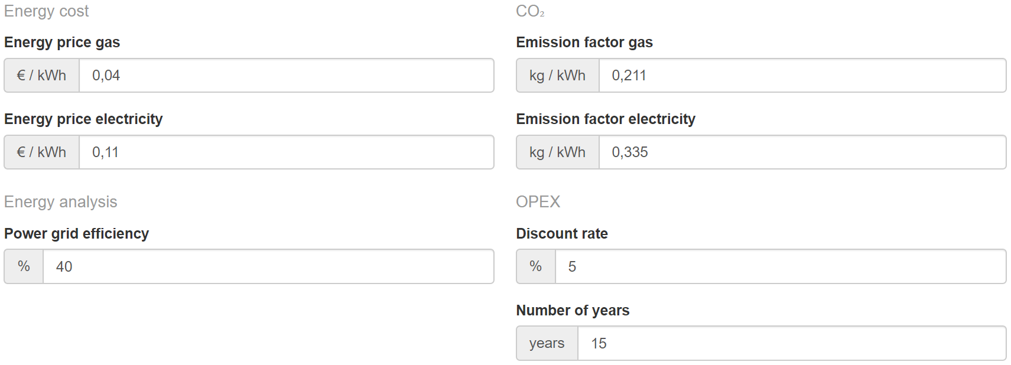1011x365 pixels.
Task: Click the Energy analysis section heading
Action: [61, 202]
